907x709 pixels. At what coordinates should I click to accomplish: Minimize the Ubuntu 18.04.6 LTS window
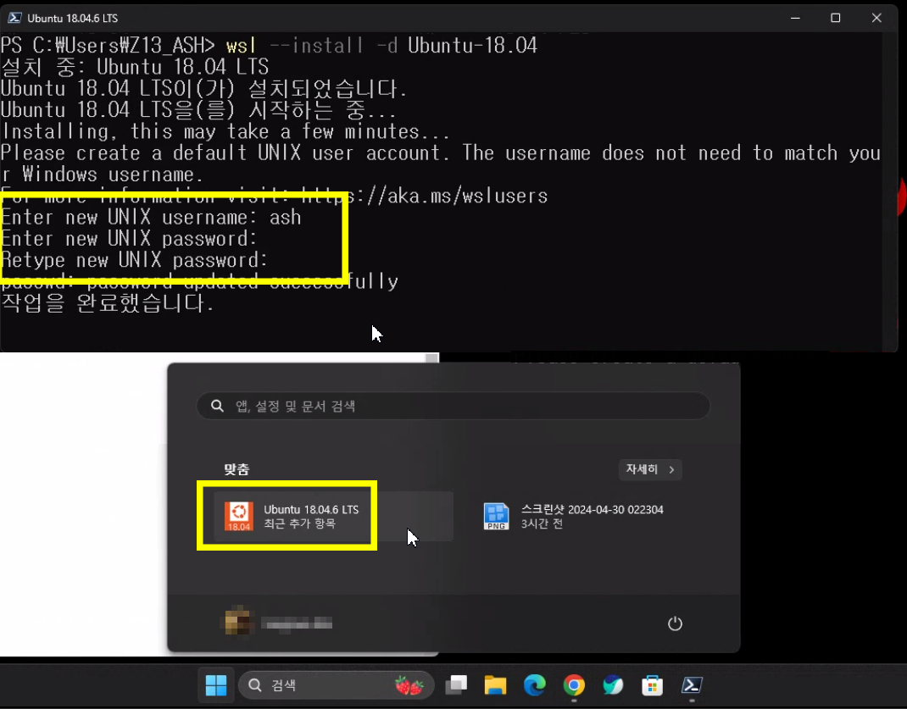tap(795, 18)
